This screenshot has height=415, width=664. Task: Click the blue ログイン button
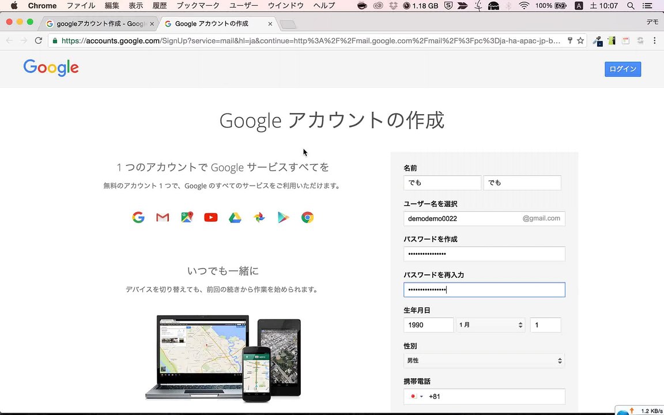coord(622,69)
